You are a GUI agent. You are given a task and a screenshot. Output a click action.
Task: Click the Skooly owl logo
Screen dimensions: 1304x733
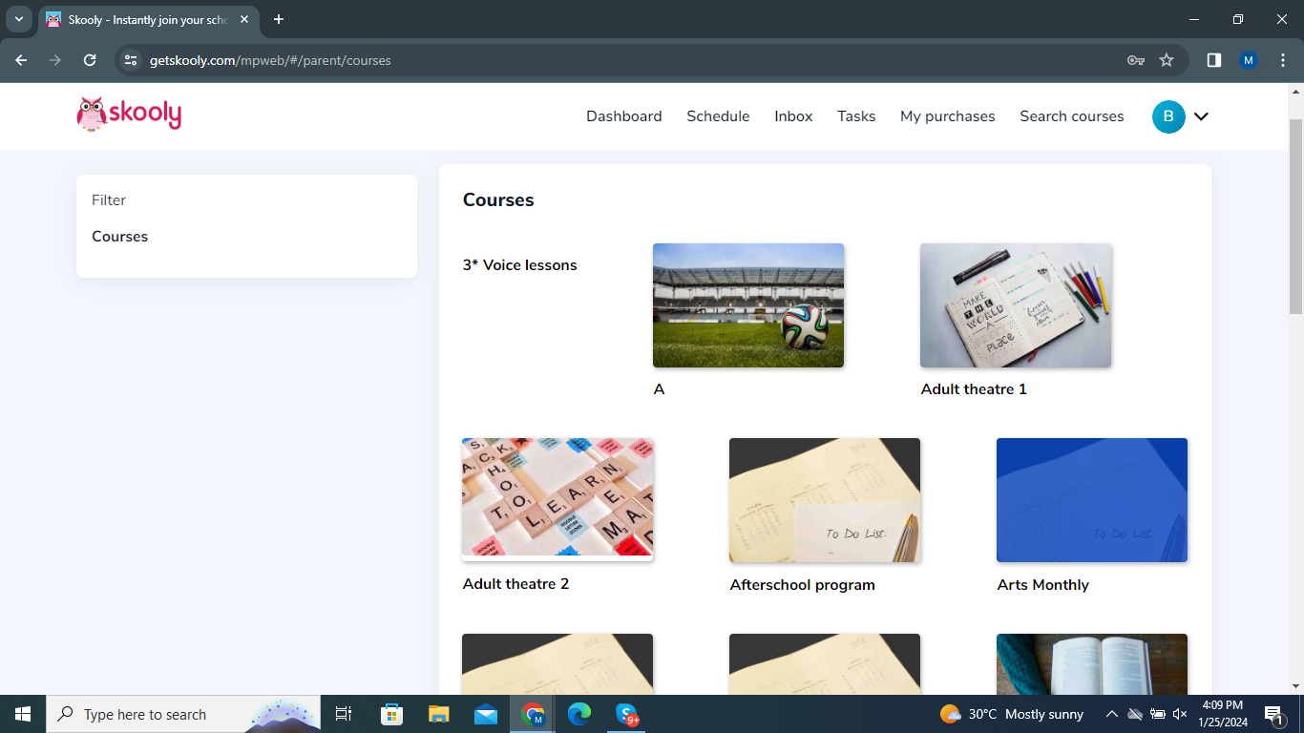point(129,115)
